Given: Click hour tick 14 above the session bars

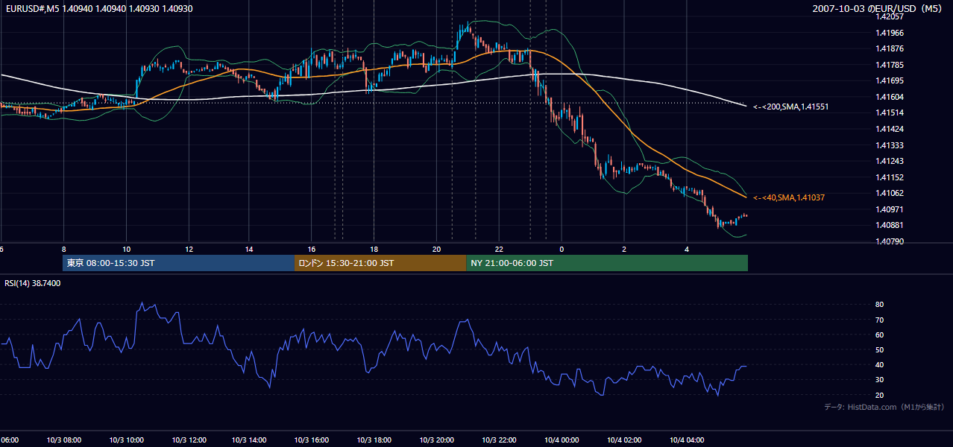Looking at the screenshot, I should pos(249,249).
